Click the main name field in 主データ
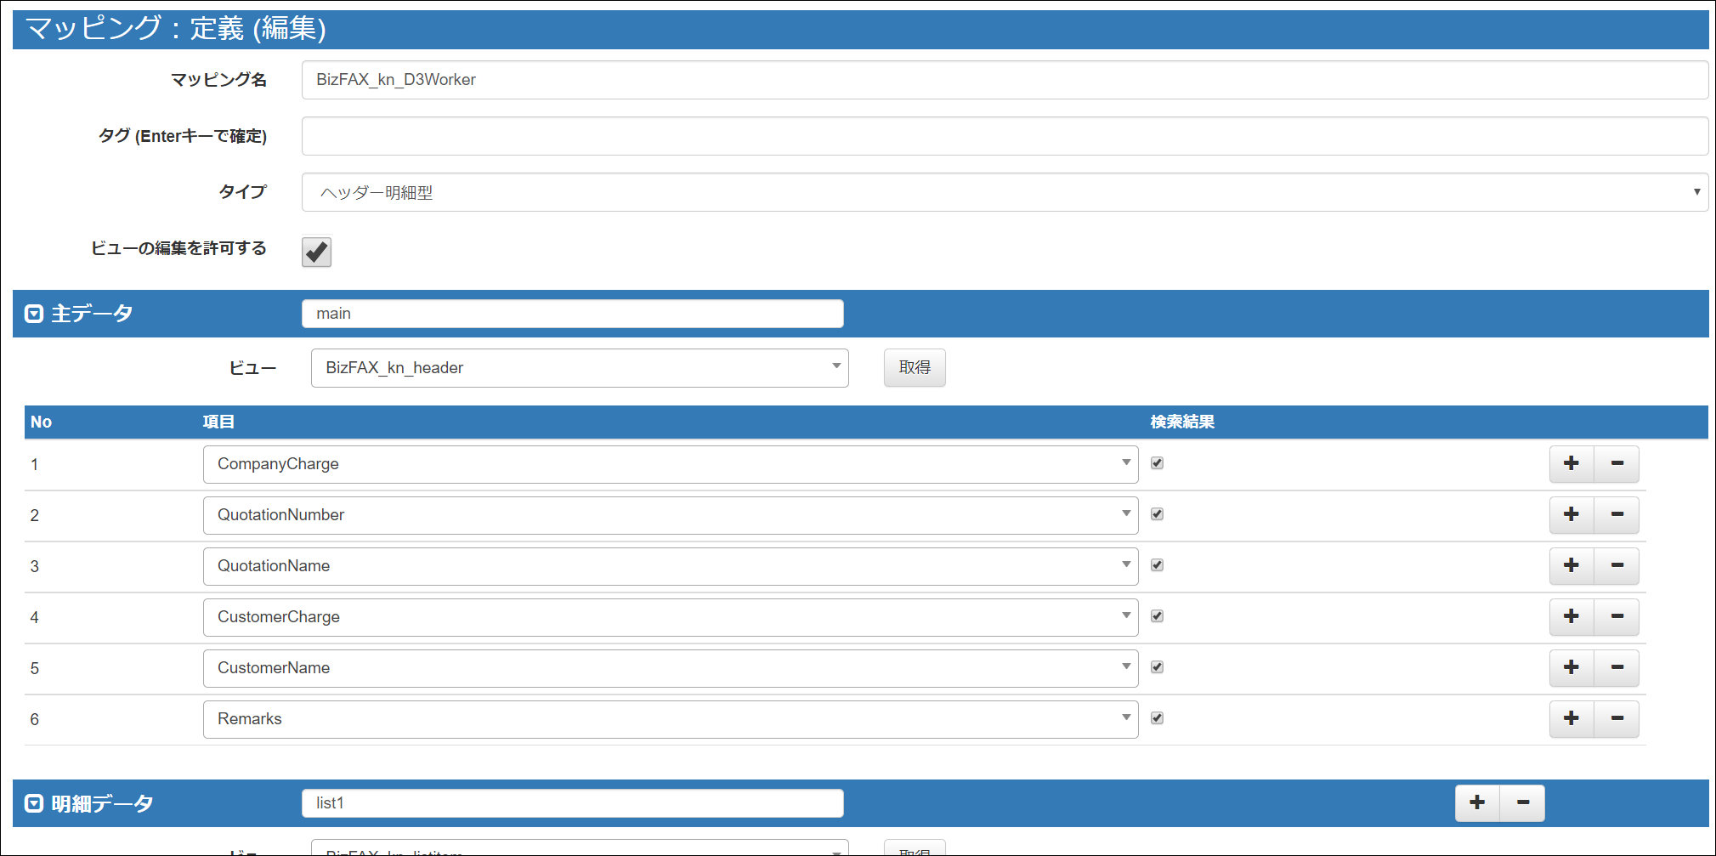This screenshot has width=1716, height=856. click(572, 314)
